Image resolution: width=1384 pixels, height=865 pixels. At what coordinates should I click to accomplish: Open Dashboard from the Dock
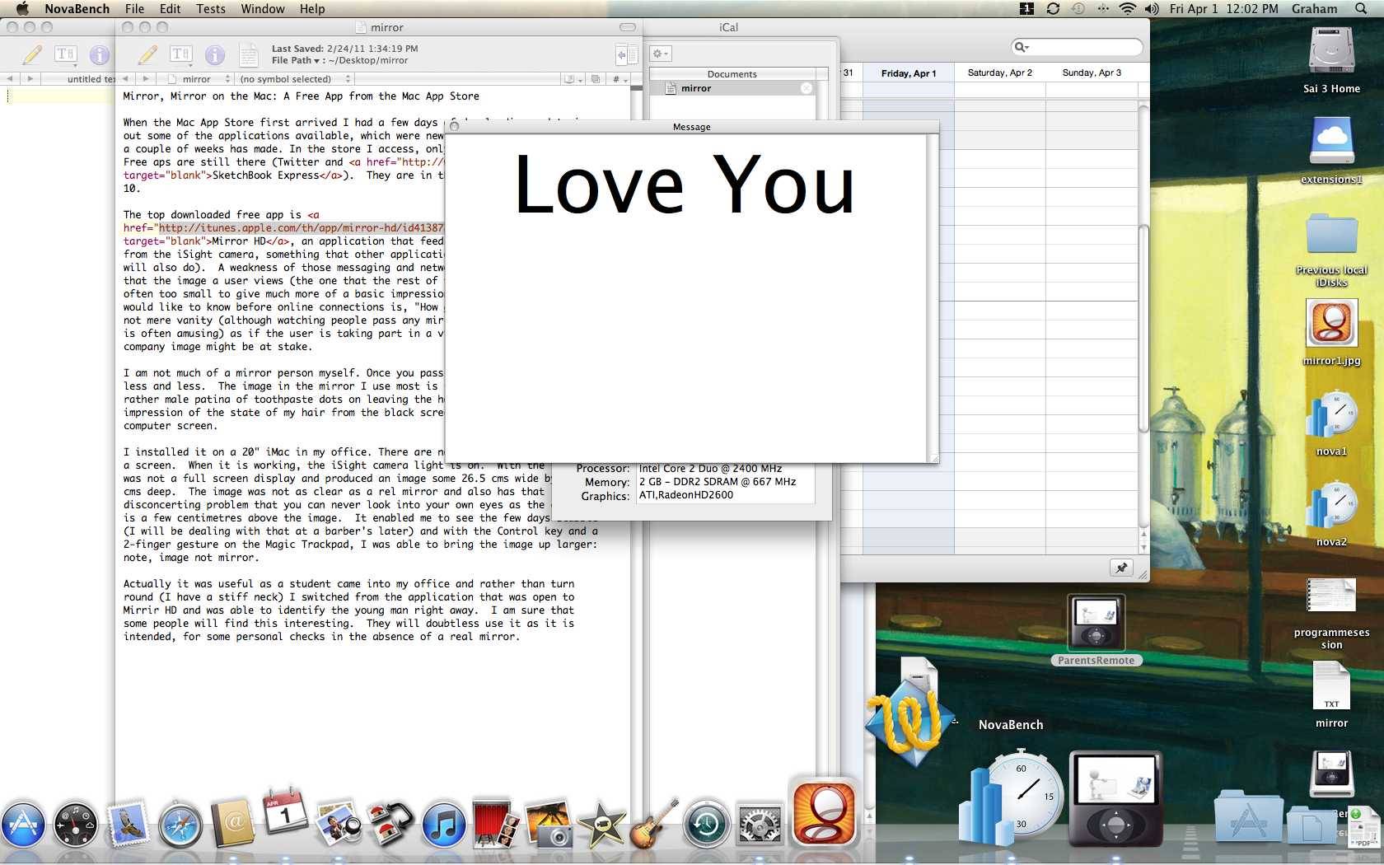click(x=76, y=824)
